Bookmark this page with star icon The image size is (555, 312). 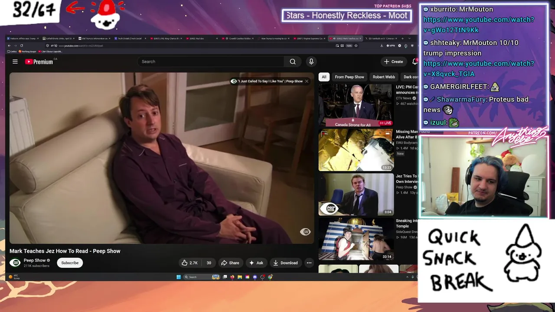pyautogui.click(x=356, y=45)
